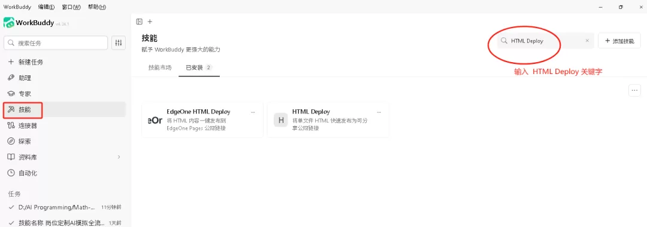Click the magnifier icon in skill search
The width and height of the screenshot is (647, 227).
point(504,41)
